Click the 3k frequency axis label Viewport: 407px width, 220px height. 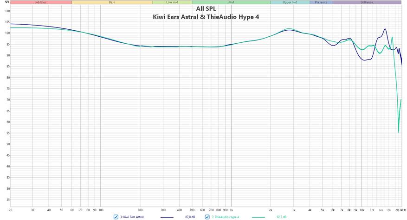[x=293, y=210]
